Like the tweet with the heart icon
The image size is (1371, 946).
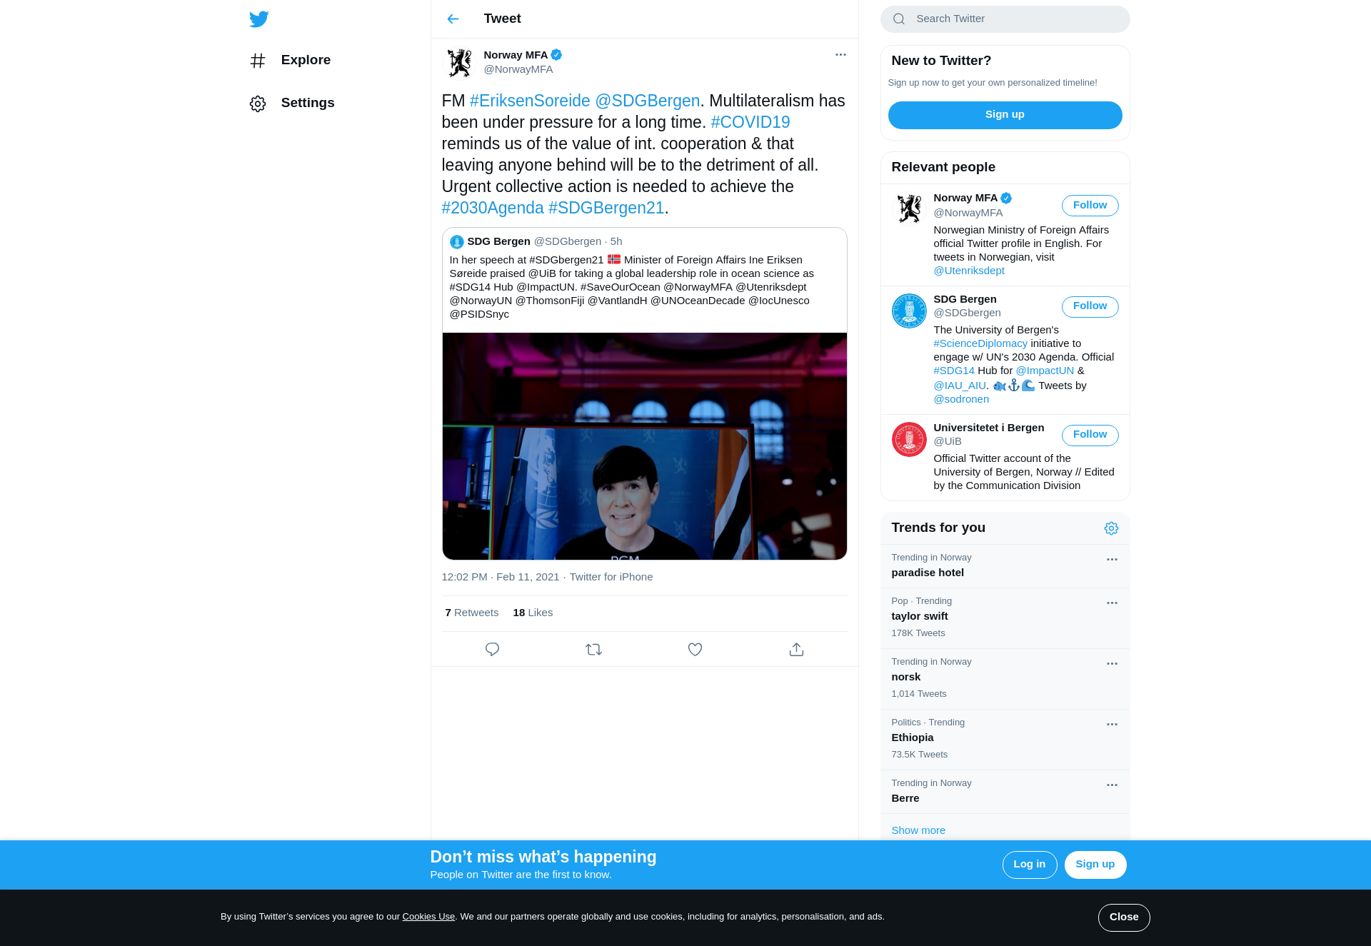(x=695, y=649)
